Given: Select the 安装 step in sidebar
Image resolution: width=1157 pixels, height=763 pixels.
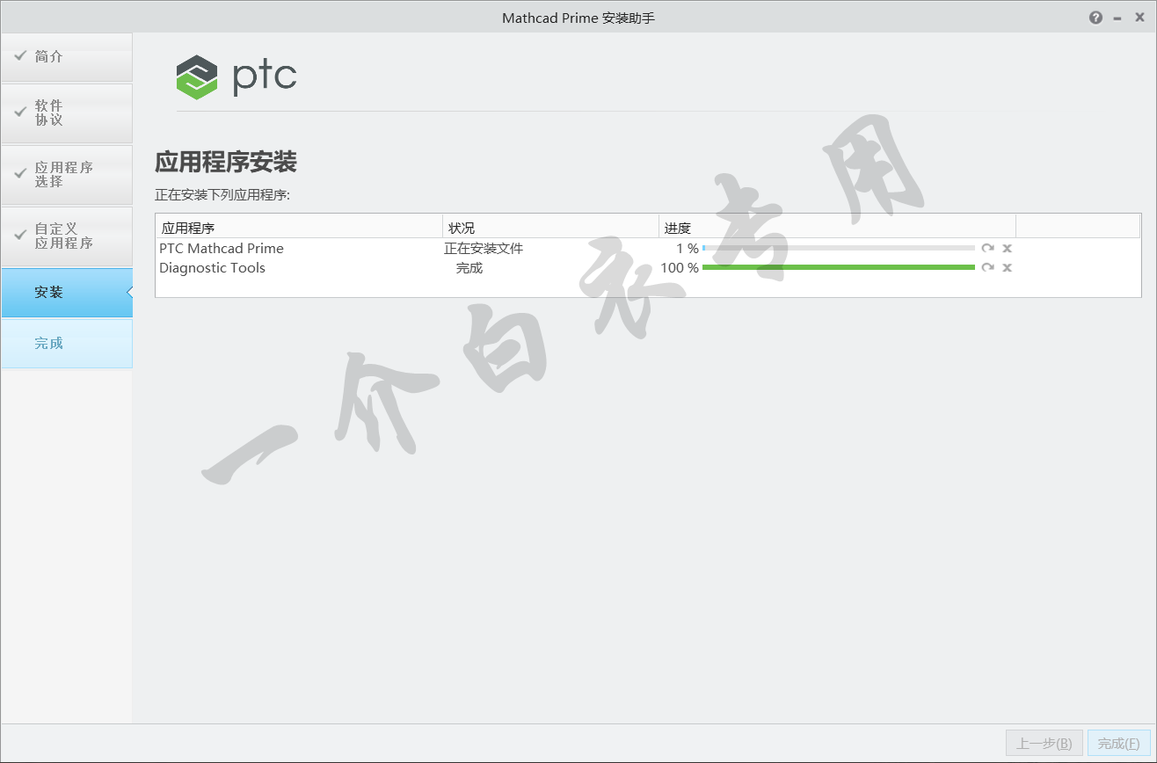Looking at the screenshot, I should coord(67,293).
